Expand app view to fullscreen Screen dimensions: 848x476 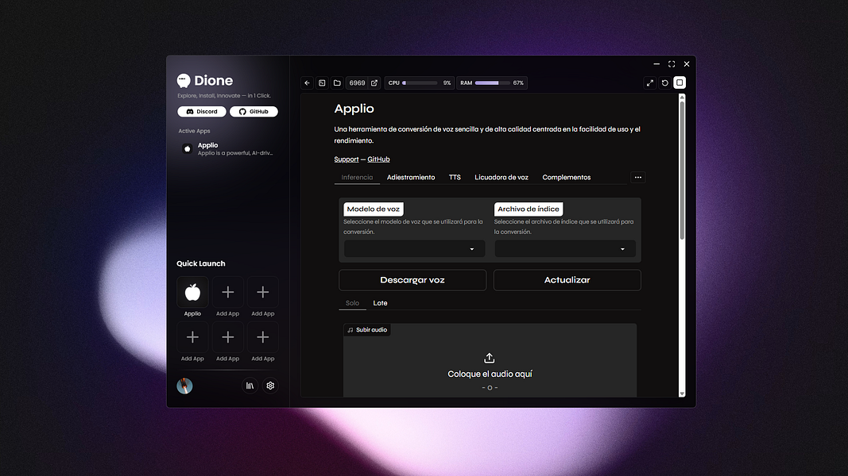click(x=650, y=83)
